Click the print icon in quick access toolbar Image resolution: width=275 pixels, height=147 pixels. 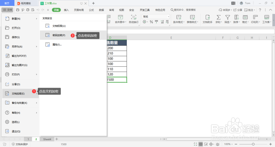(x=28, y=10)
